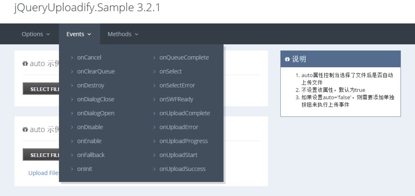Open the onUploadSuccess event page
Viewport: 415px width, 196px height.
(x=182, y=169)
